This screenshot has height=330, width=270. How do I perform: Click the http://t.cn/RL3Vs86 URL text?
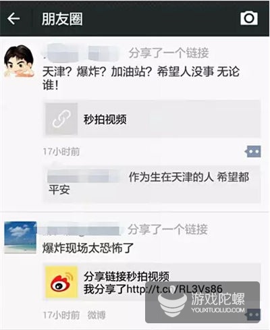coord(175,289)
